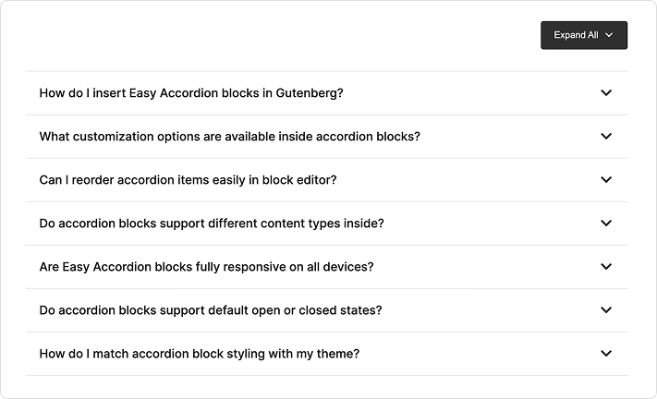Click the down arrow for the fully responsive question
The height and width of the screenshot is (399, 657).
[606, 267]
